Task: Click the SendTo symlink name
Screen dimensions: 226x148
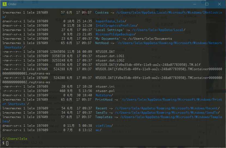Action: tap(101, 112)
